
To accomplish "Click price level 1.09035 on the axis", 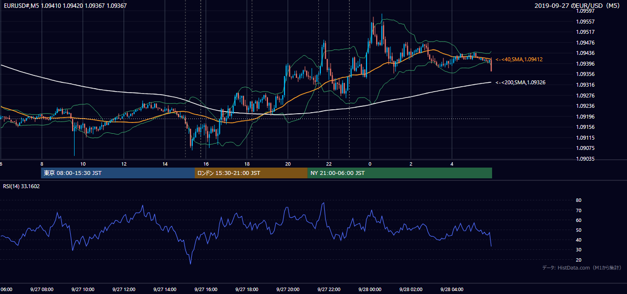I will 585,159.
